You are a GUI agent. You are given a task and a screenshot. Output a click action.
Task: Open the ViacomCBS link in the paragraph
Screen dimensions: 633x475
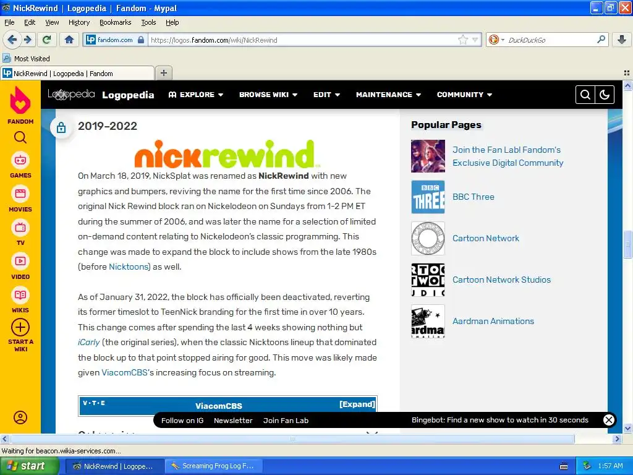pyautogui.click(x=124, y=372)
